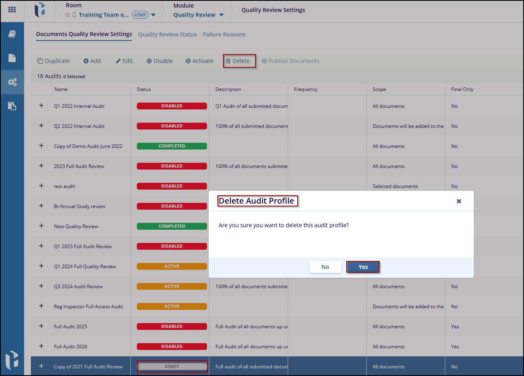The width and height of the screenshot is (524, 376).
Task: Switch to the Failure Reasons tab
Action: coord(224,34)
